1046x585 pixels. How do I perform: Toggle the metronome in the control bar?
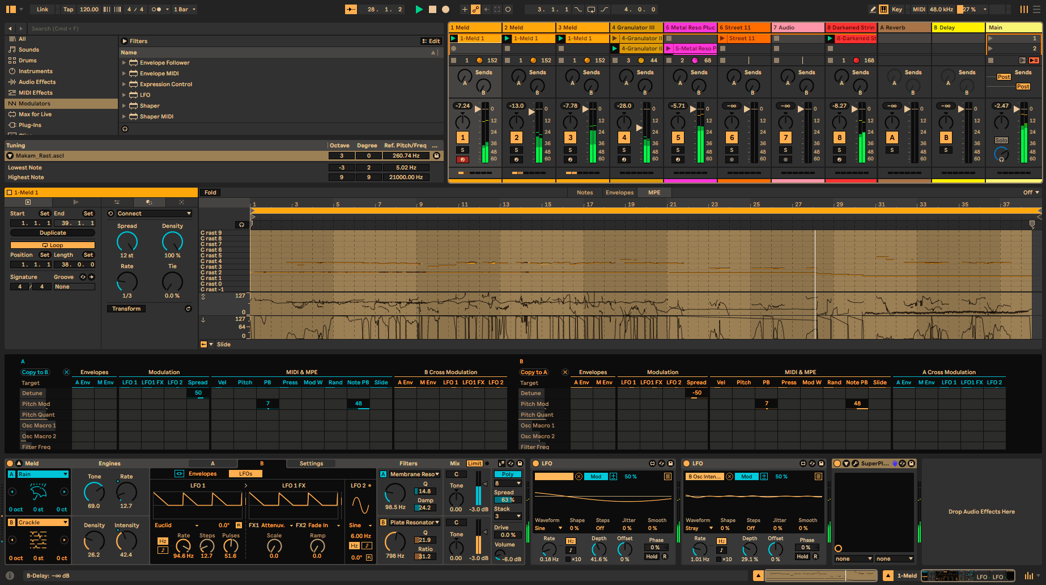156,9
